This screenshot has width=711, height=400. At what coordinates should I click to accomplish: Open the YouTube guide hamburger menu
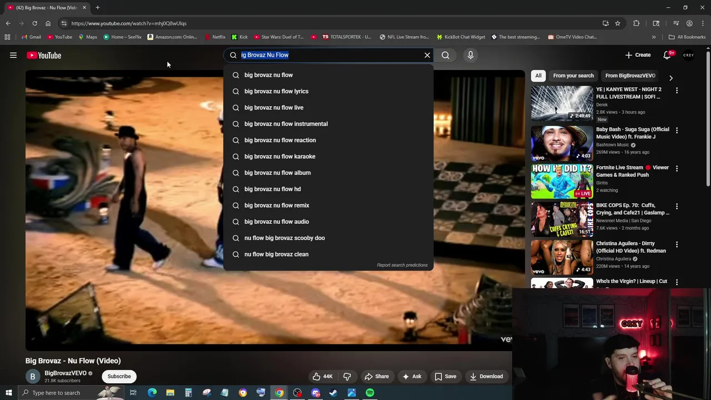(13, 55)
